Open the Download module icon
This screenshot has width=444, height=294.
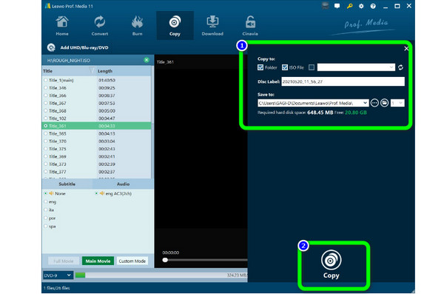point(212,22)
